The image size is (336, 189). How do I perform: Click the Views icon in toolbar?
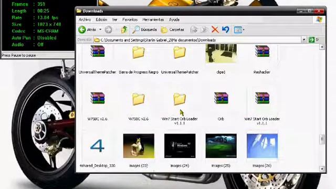tap(238, 30)
